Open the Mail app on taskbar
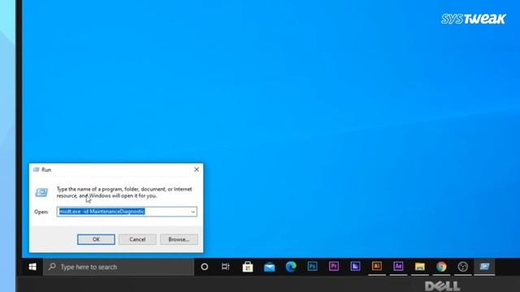This screenshot has height=292, width=520. click(x=269, y=267)
